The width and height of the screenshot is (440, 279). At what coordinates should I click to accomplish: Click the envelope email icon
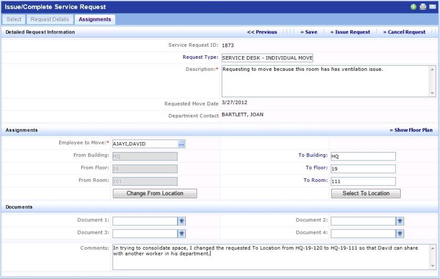coord(432,7)
